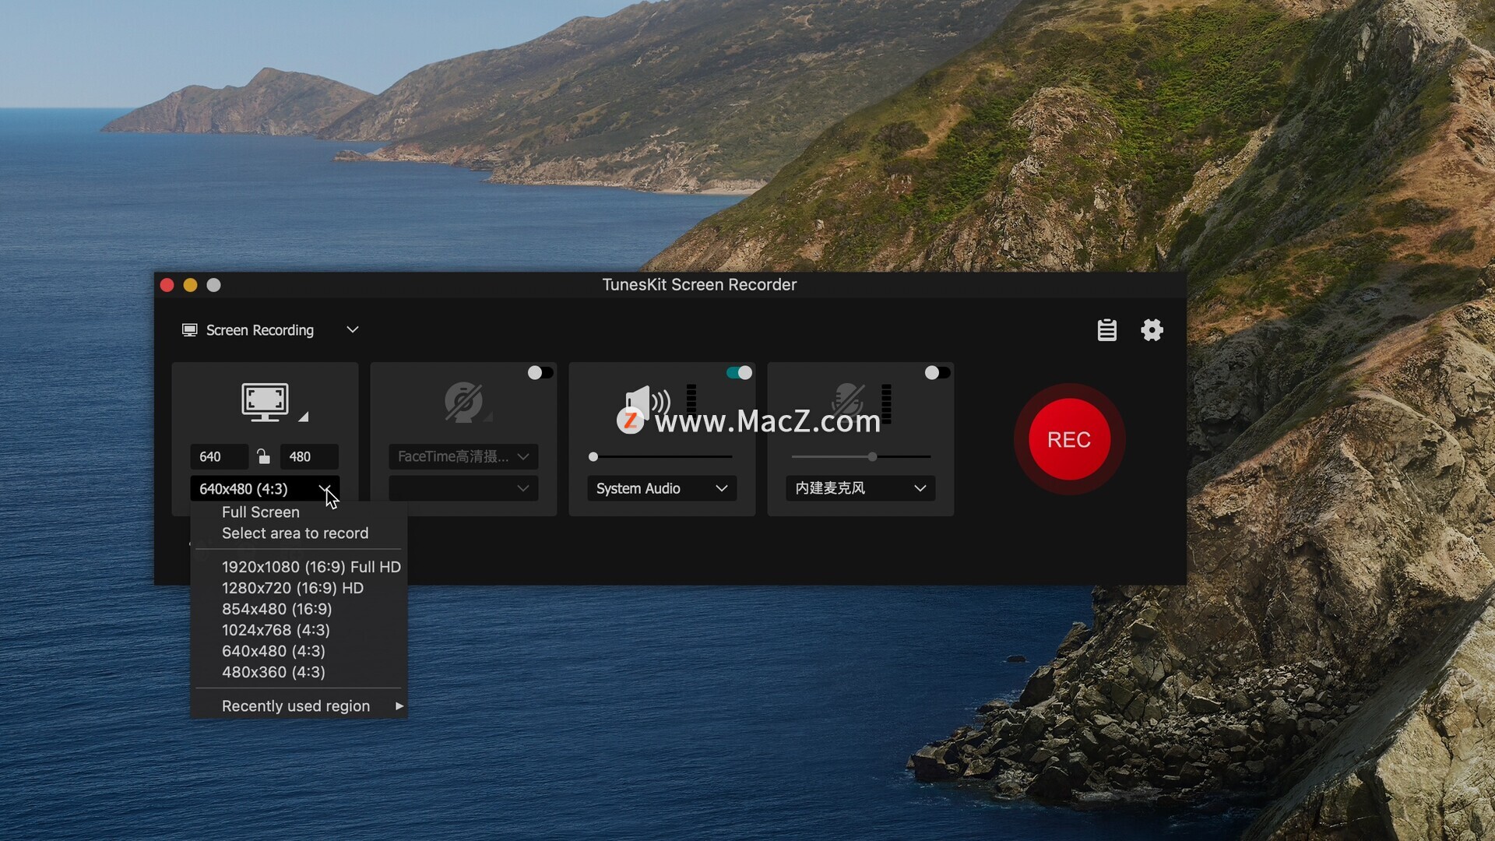The image size is (1495, 841).
Task: Open the 内建麦克风 microphone dropdown
Action: [x=860, y=488]
